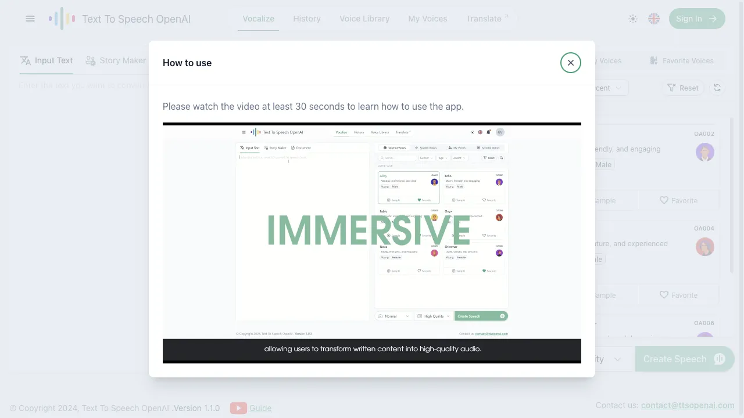This screenshot has width=744, height=418.
Task: Change language via the UK flag icon
Action: (x=654, y=19)
